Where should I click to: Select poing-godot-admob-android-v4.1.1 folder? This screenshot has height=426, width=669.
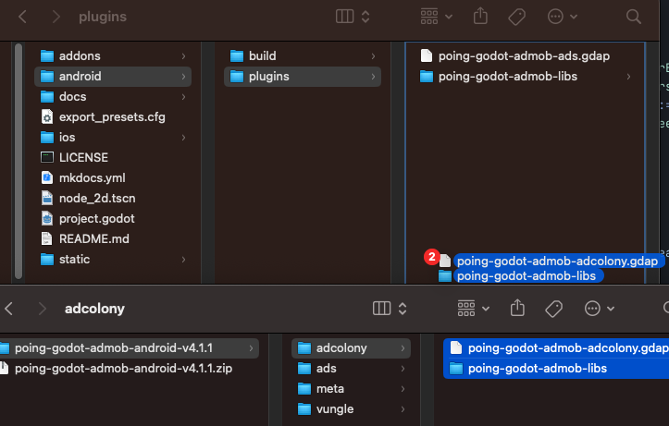[129, 348]
